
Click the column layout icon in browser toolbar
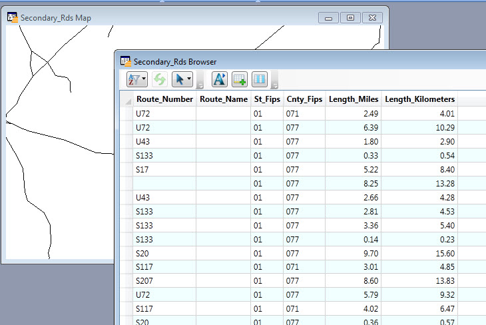260,79
